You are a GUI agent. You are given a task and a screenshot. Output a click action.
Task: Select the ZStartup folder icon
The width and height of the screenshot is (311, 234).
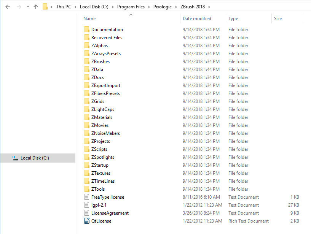point(87,165)
